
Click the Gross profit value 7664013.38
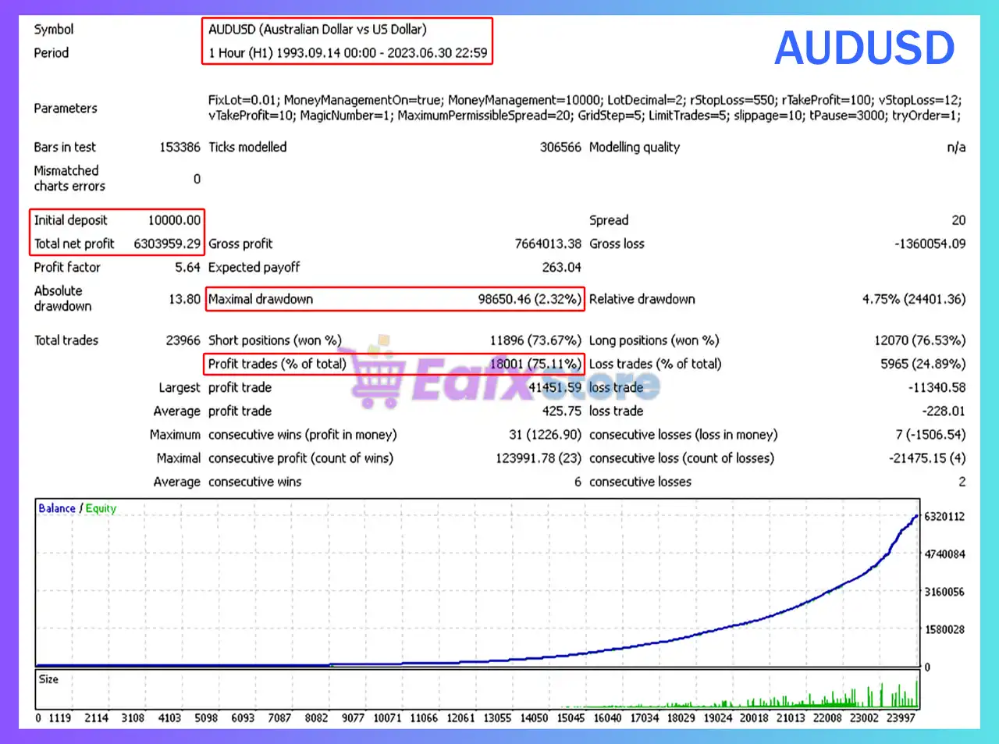[x=548, y=244]
